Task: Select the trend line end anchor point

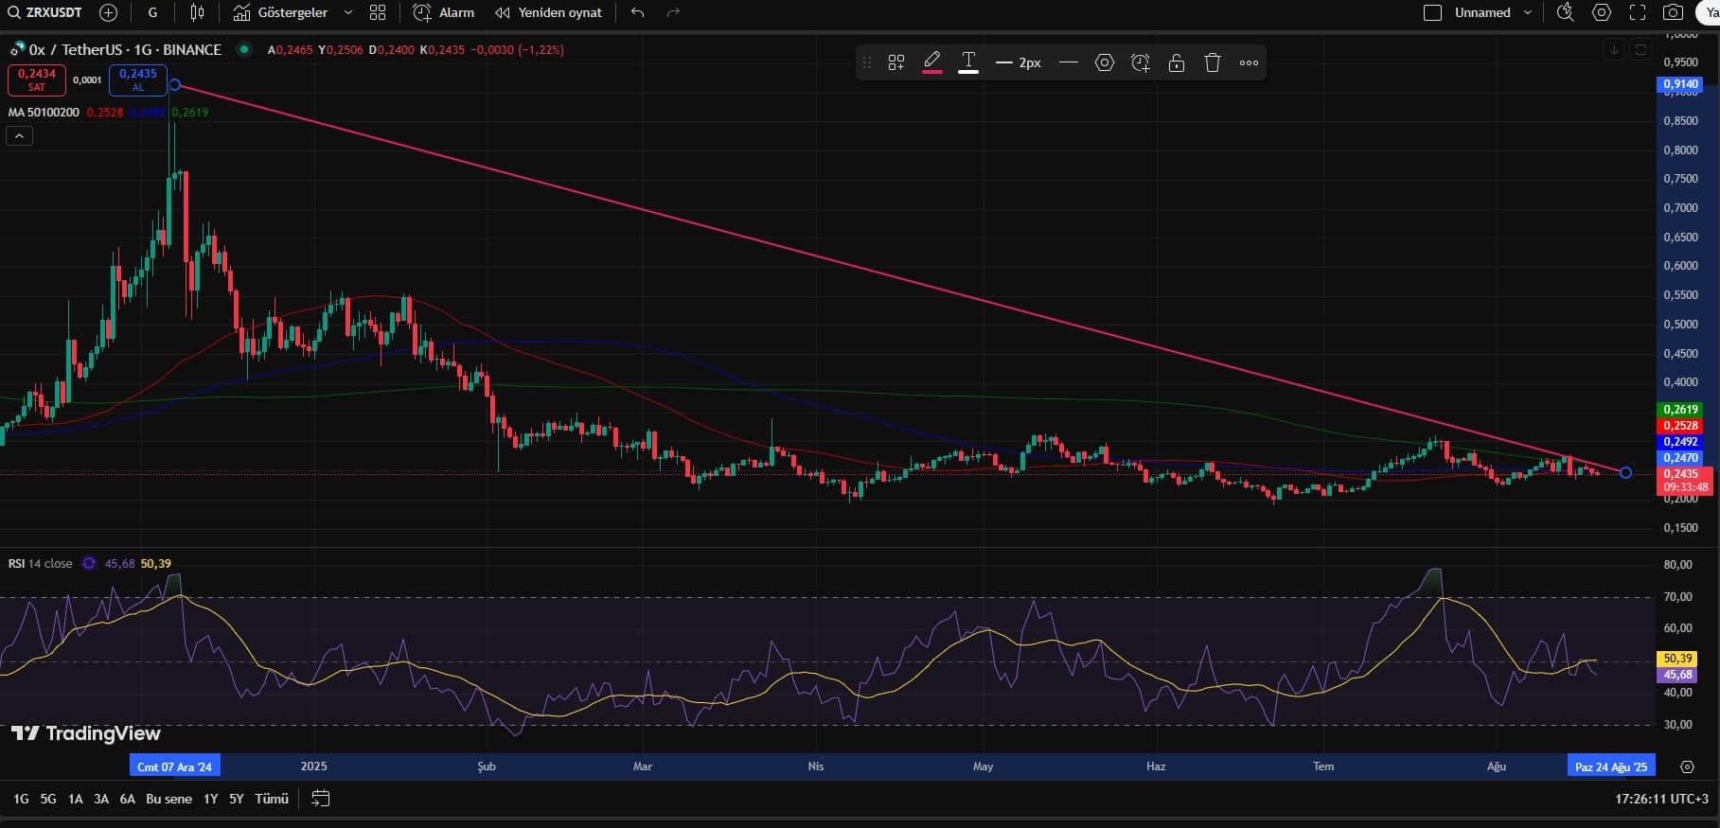Action: point(1626,472)
